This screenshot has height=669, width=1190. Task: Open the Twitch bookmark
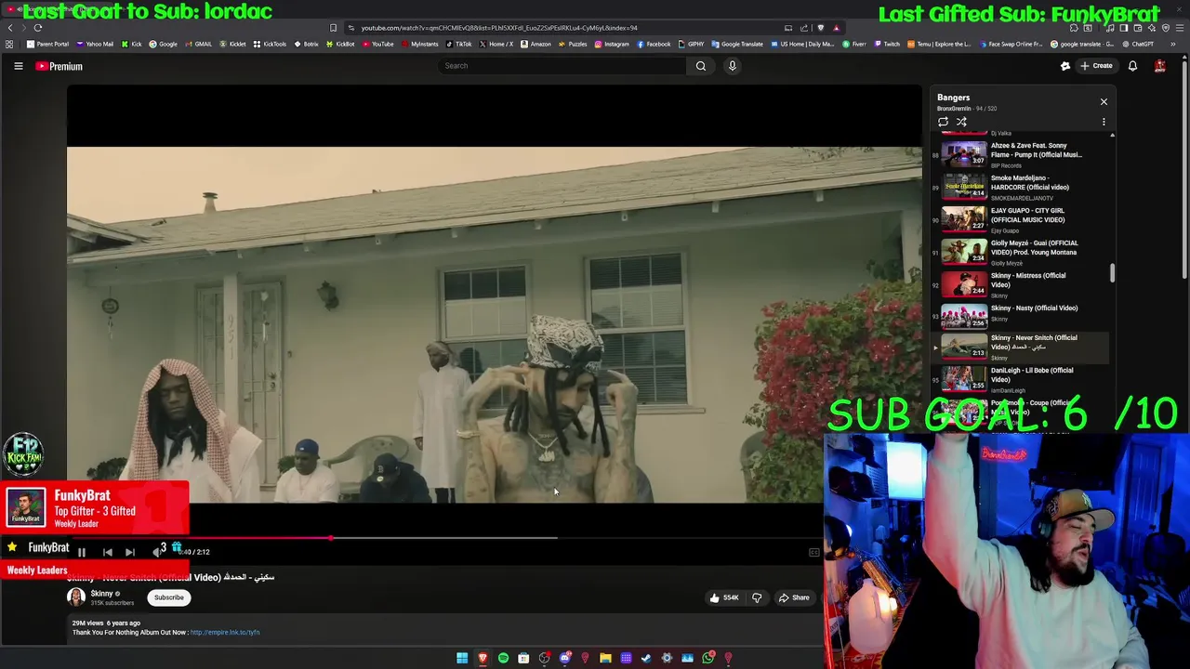click(x=887, y=44)
